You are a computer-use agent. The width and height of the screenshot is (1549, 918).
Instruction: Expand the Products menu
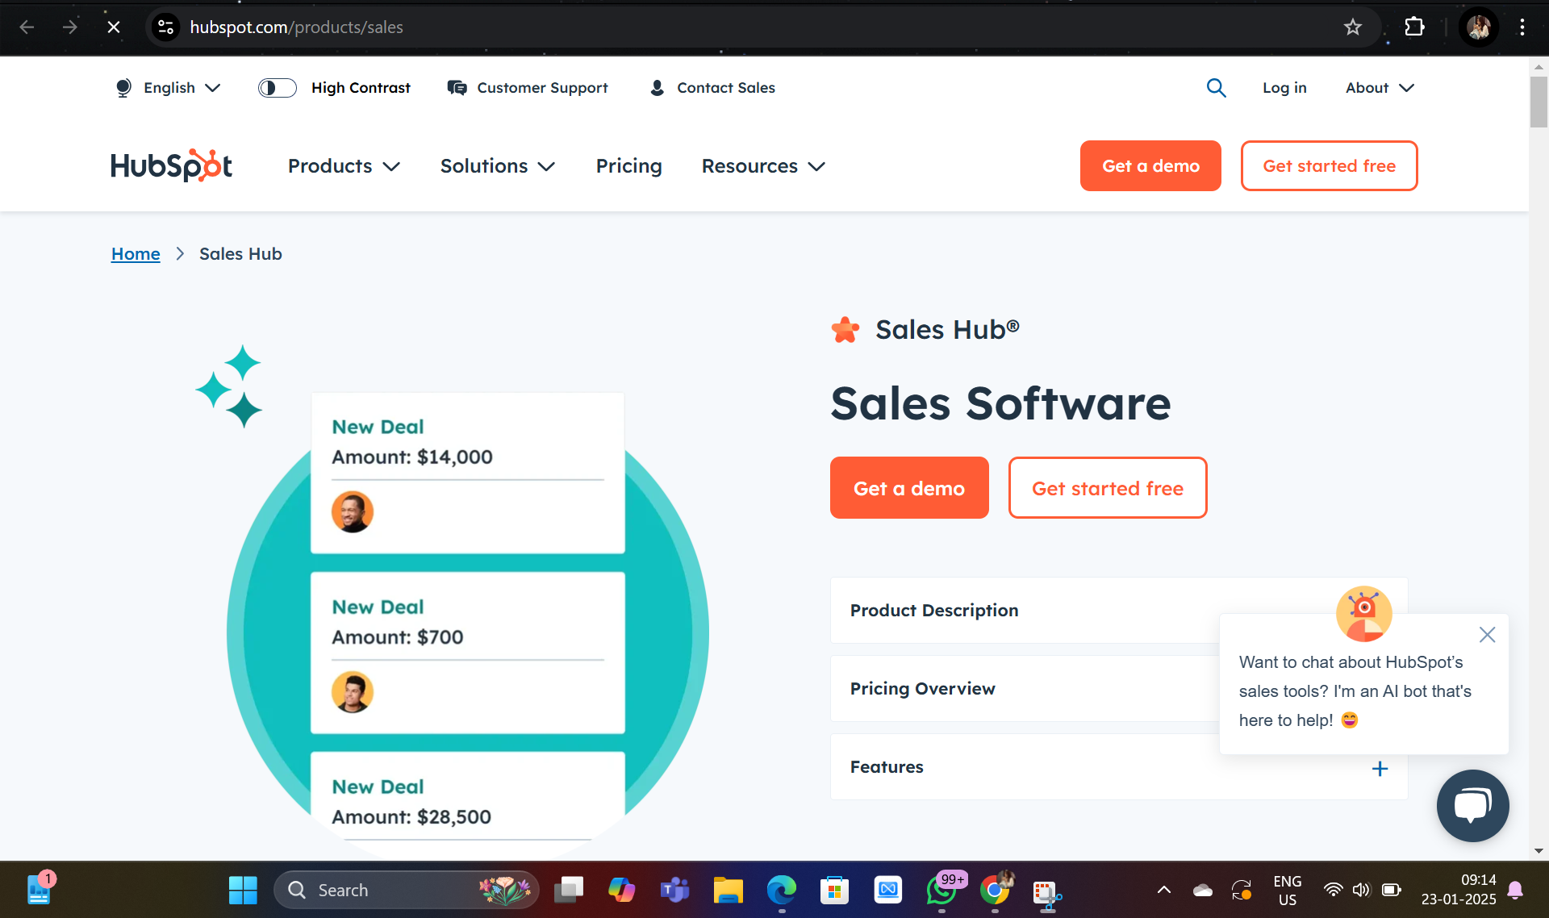pos(344,166)
